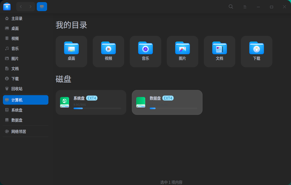Open the 系统盘 EXT4 disk
291x185 pixels.
[91, 102]
